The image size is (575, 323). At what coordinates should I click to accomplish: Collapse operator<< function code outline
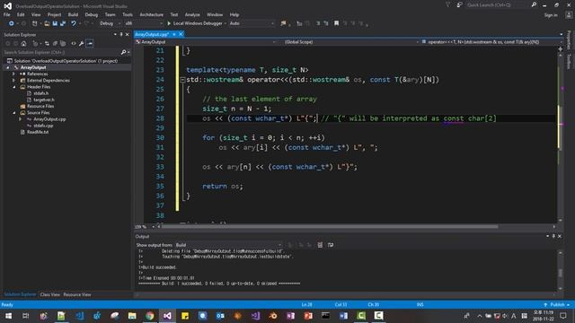coord(182,80)
